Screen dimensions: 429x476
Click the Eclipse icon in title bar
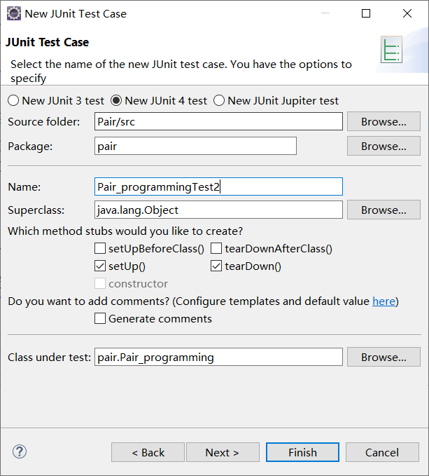(x=13, y=13)
